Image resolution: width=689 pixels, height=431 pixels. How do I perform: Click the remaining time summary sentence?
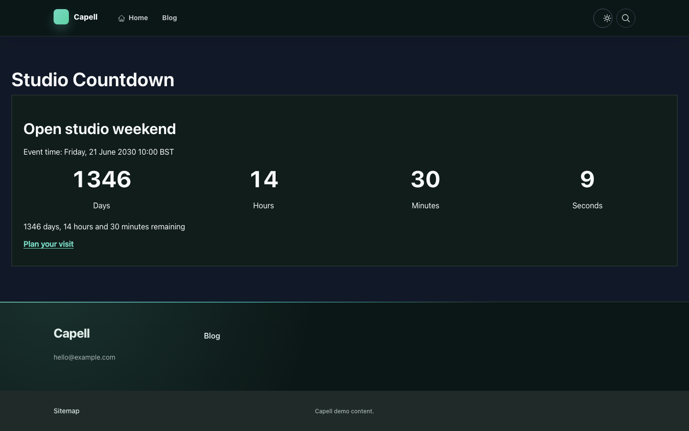[x=104, y=227]
